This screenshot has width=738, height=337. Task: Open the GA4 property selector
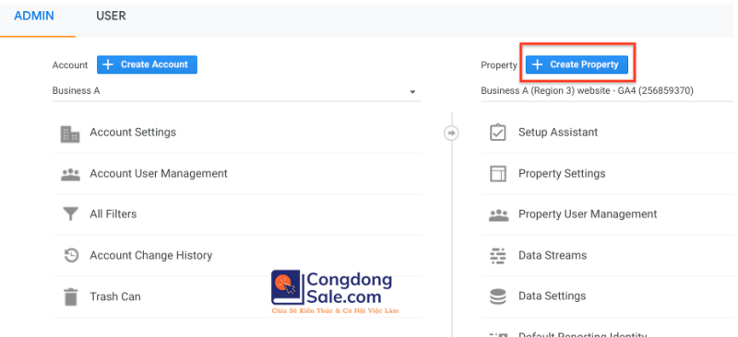coord(607,91)
